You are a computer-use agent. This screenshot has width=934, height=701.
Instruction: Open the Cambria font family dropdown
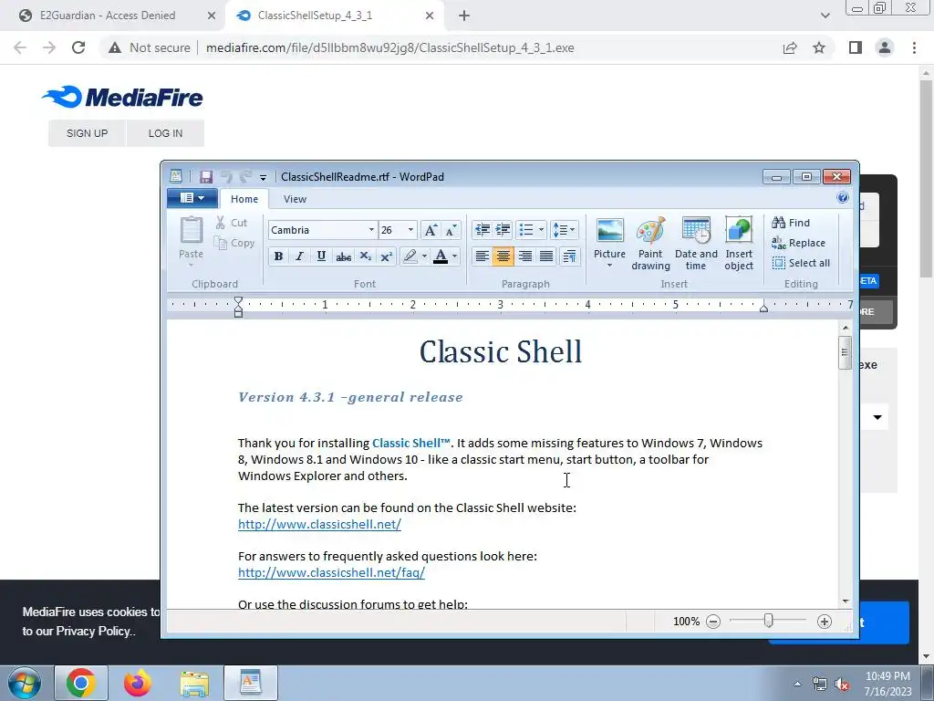tap(371, 230)
